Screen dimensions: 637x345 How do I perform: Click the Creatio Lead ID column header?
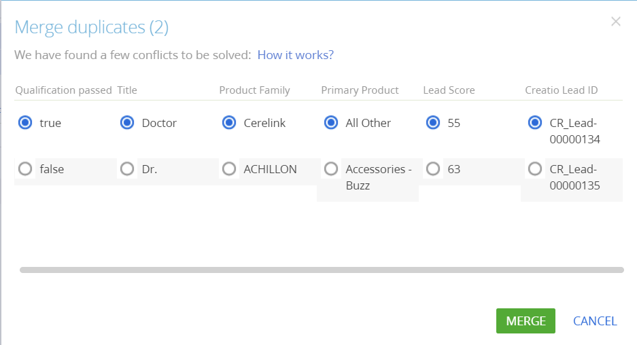tap(562, 90)
